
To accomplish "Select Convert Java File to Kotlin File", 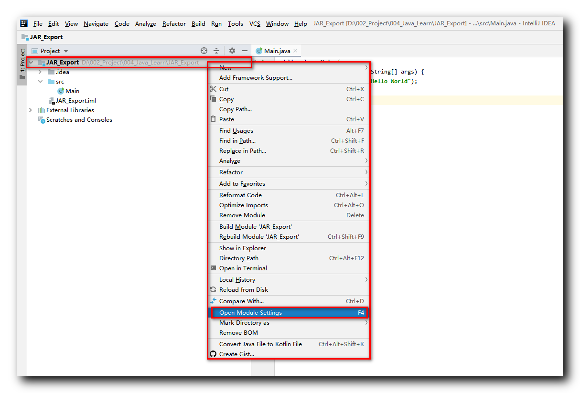I will point(289,344).
